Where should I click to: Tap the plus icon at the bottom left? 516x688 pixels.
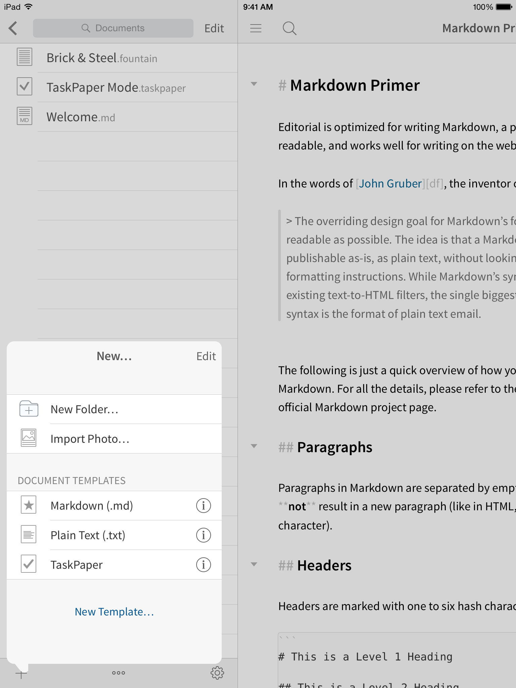pos(21,674)
